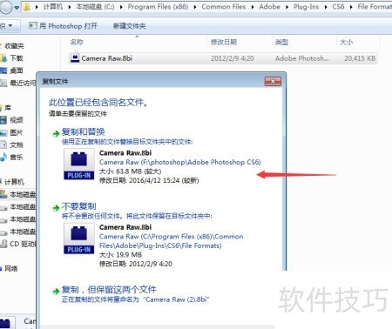Click the Videos library icon
This screenshot has height=329, width=392.
click(3, 120)
